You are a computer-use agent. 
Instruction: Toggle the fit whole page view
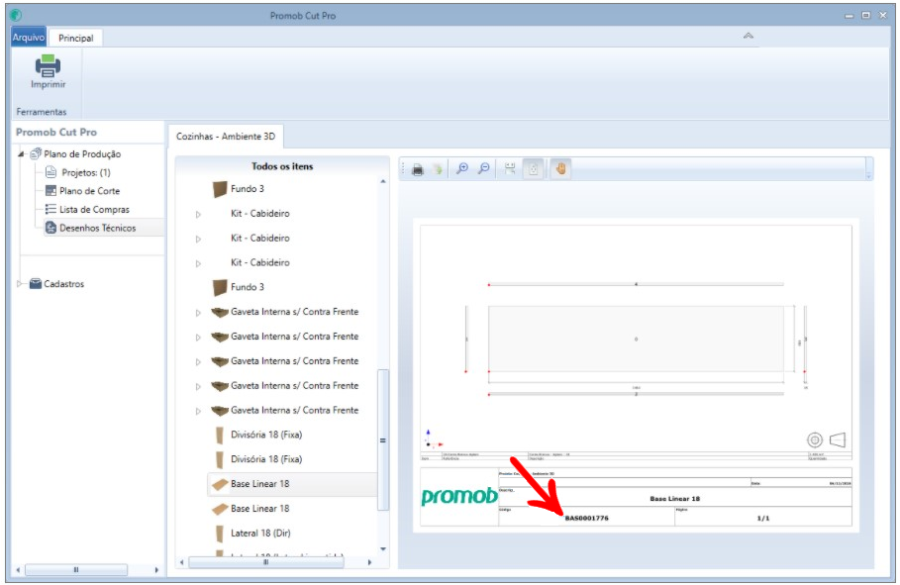pos(534,169)
